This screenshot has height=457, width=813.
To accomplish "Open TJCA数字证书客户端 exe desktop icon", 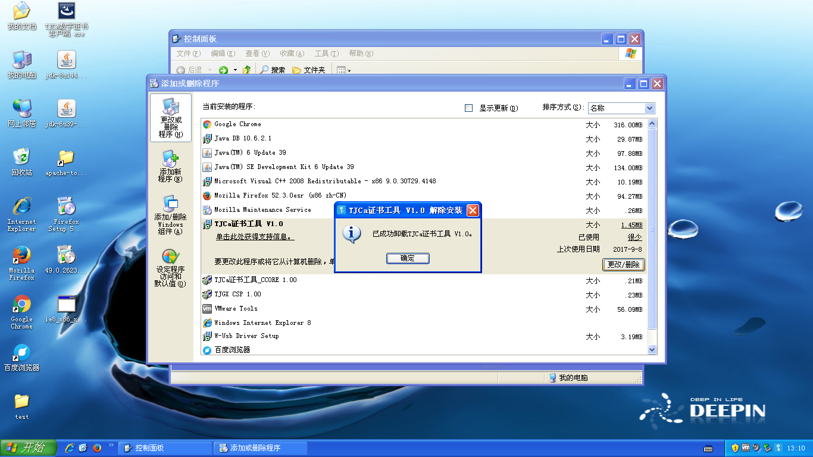I will pyautogui.click(x=67, y=19).
